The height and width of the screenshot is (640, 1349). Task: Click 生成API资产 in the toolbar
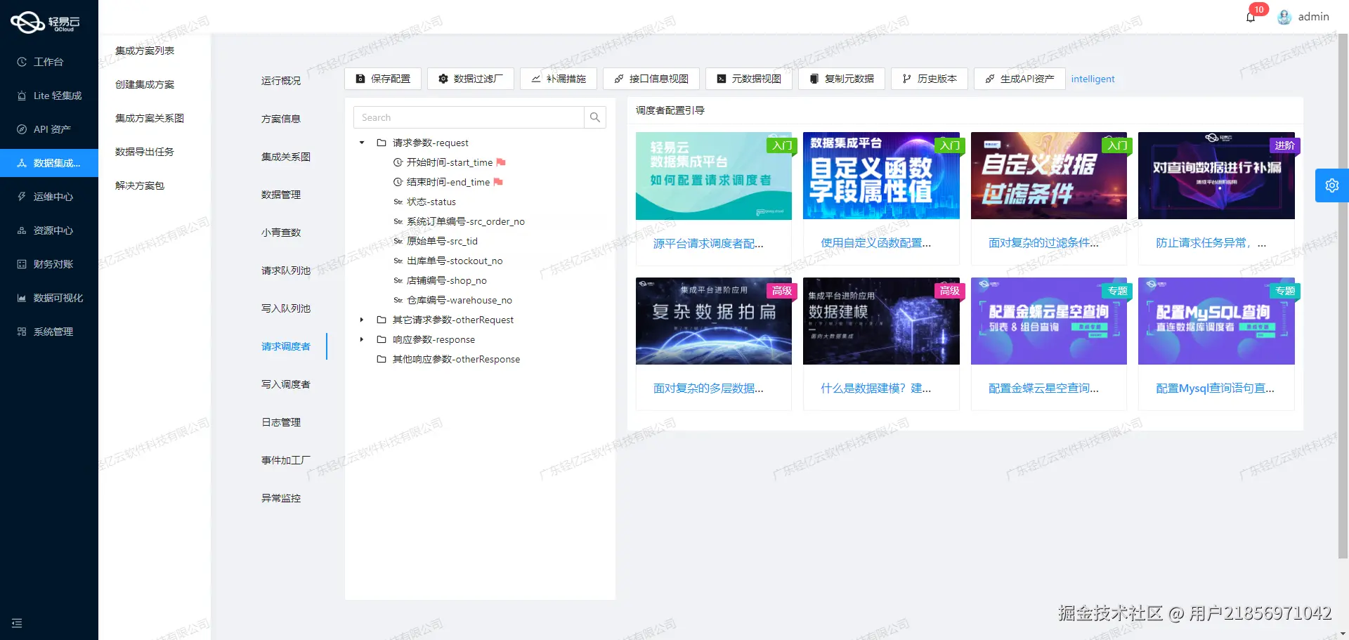coord(1019,79)
